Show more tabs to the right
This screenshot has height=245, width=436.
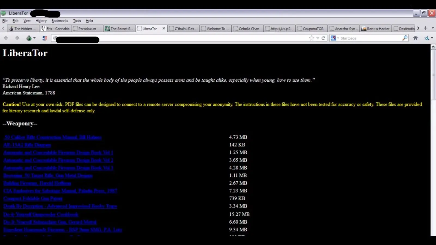point(418,28)
